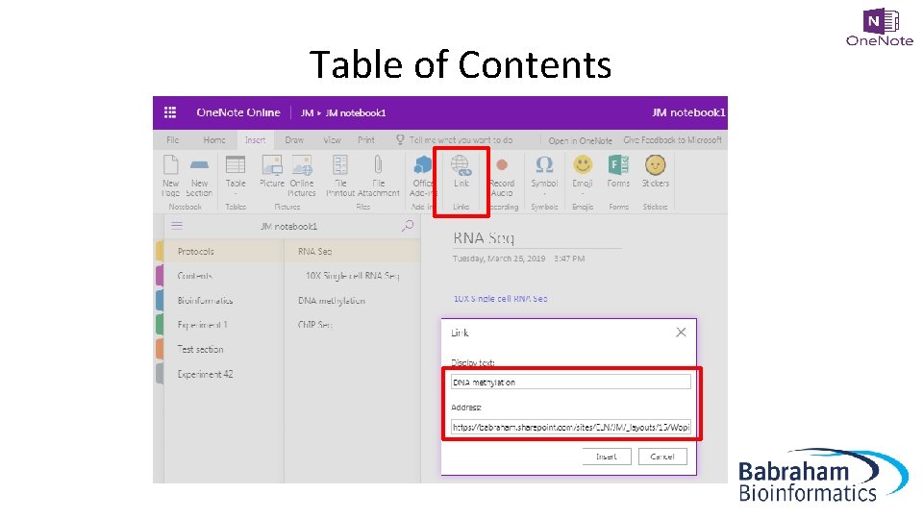Insert a File Printout

pyautogui.click(x=340, y=176)
